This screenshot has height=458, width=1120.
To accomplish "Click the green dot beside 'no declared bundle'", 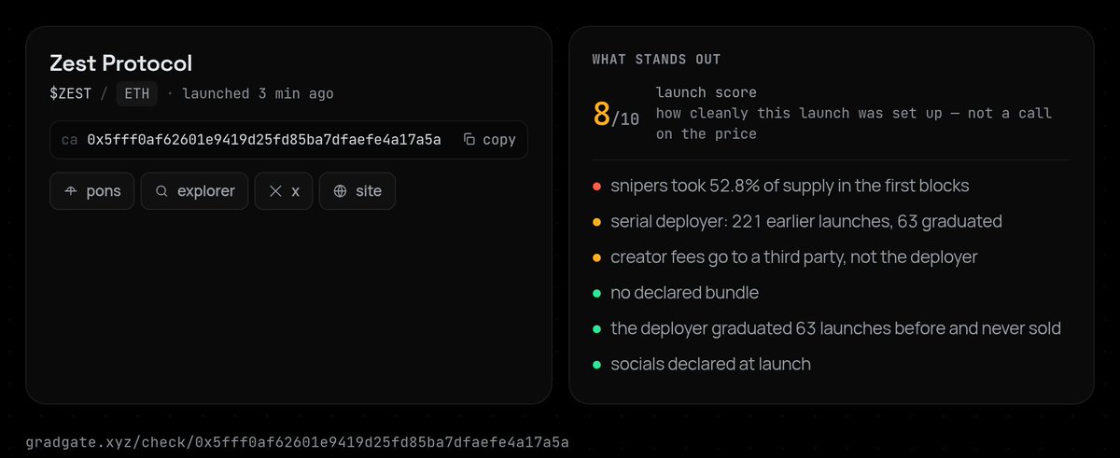I will [596, 294].
